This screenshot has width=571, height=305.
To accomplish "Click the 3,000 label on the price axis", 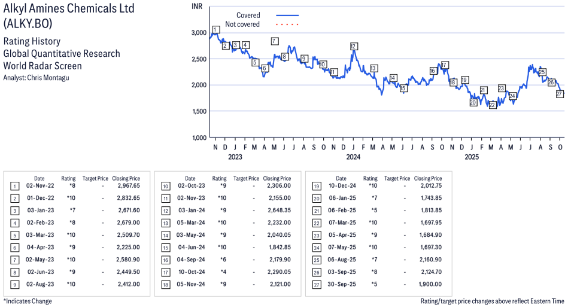I will pyautogui.click(x=198, y=32).
